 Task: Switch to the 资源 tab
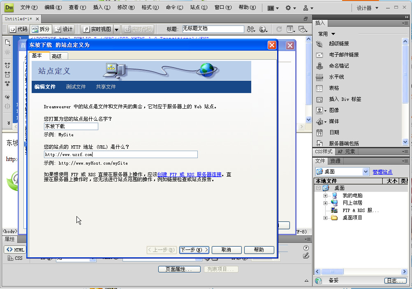(335, 161)
